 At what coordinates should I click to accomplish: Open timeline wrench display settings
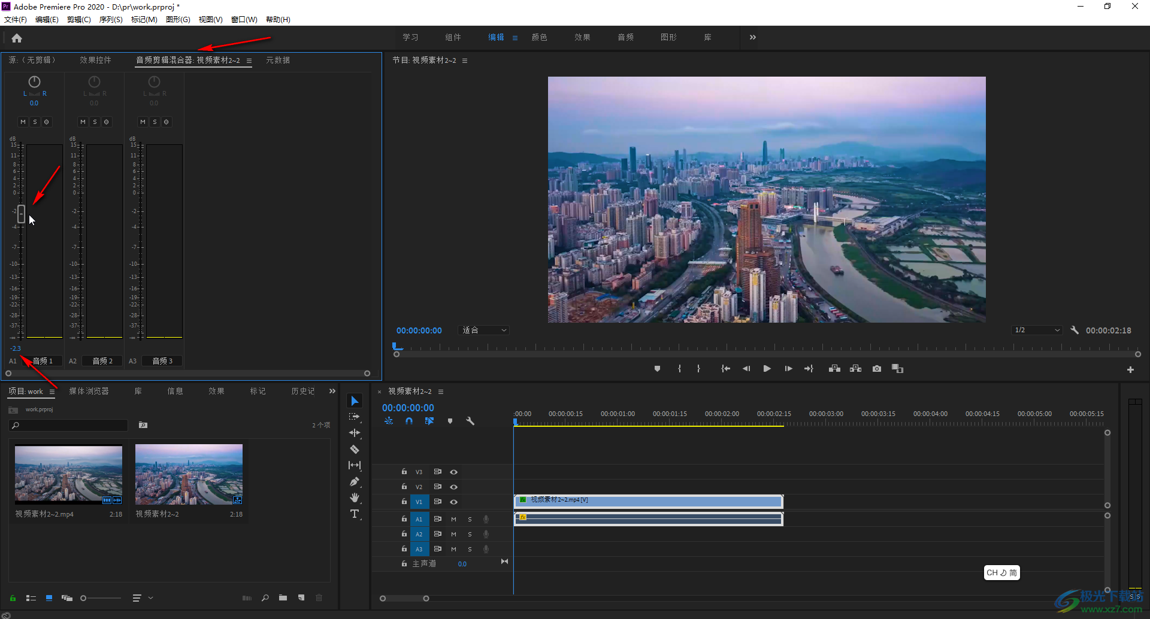click(x=470, y=421)
